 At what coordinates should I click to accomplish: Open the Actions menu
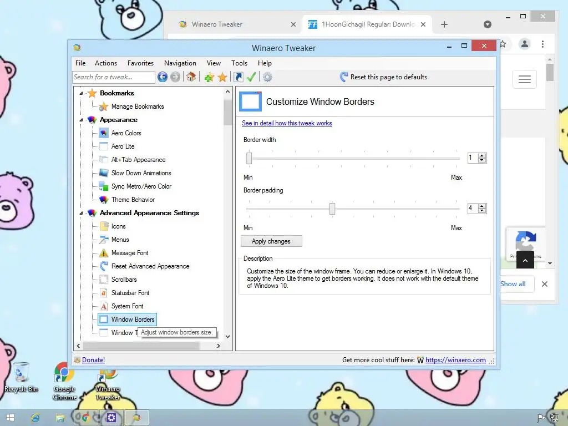click(x=106, y=63)
